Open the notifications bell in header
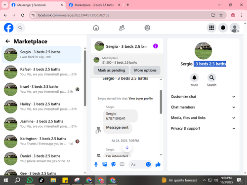The height and width of the screenshot is (185, 247). point(223,28)
